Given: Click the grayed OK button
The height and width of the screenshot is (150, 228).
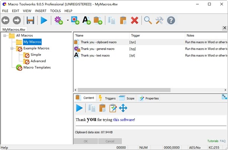Looking at the screenshot, I should (x=86, y=141).
